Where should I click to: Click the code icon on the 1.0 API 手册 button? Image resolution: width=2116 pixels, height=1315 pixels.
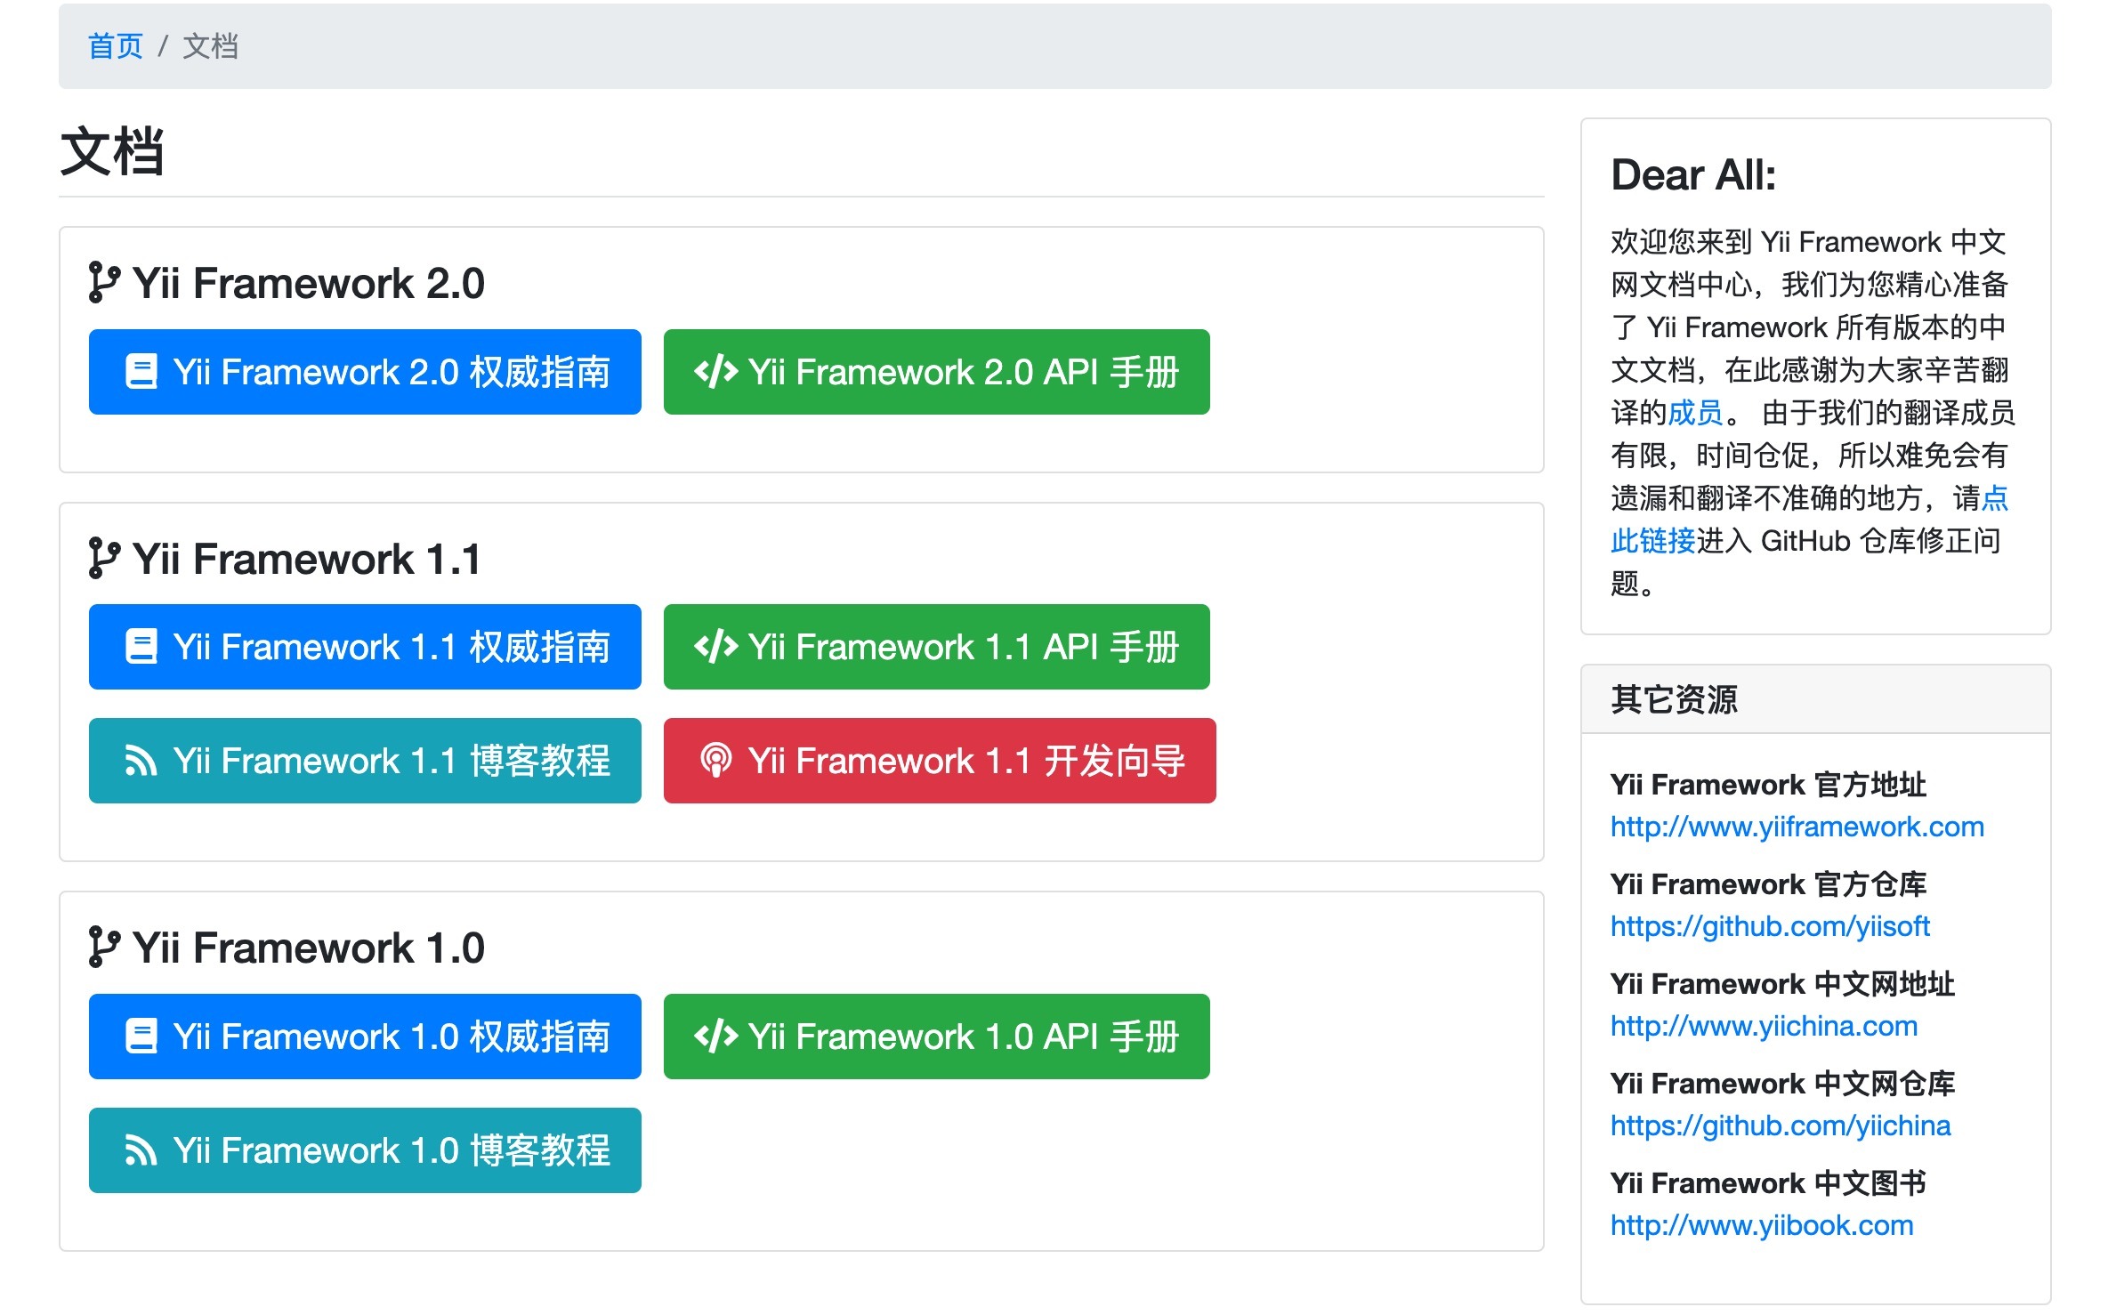716,1037
